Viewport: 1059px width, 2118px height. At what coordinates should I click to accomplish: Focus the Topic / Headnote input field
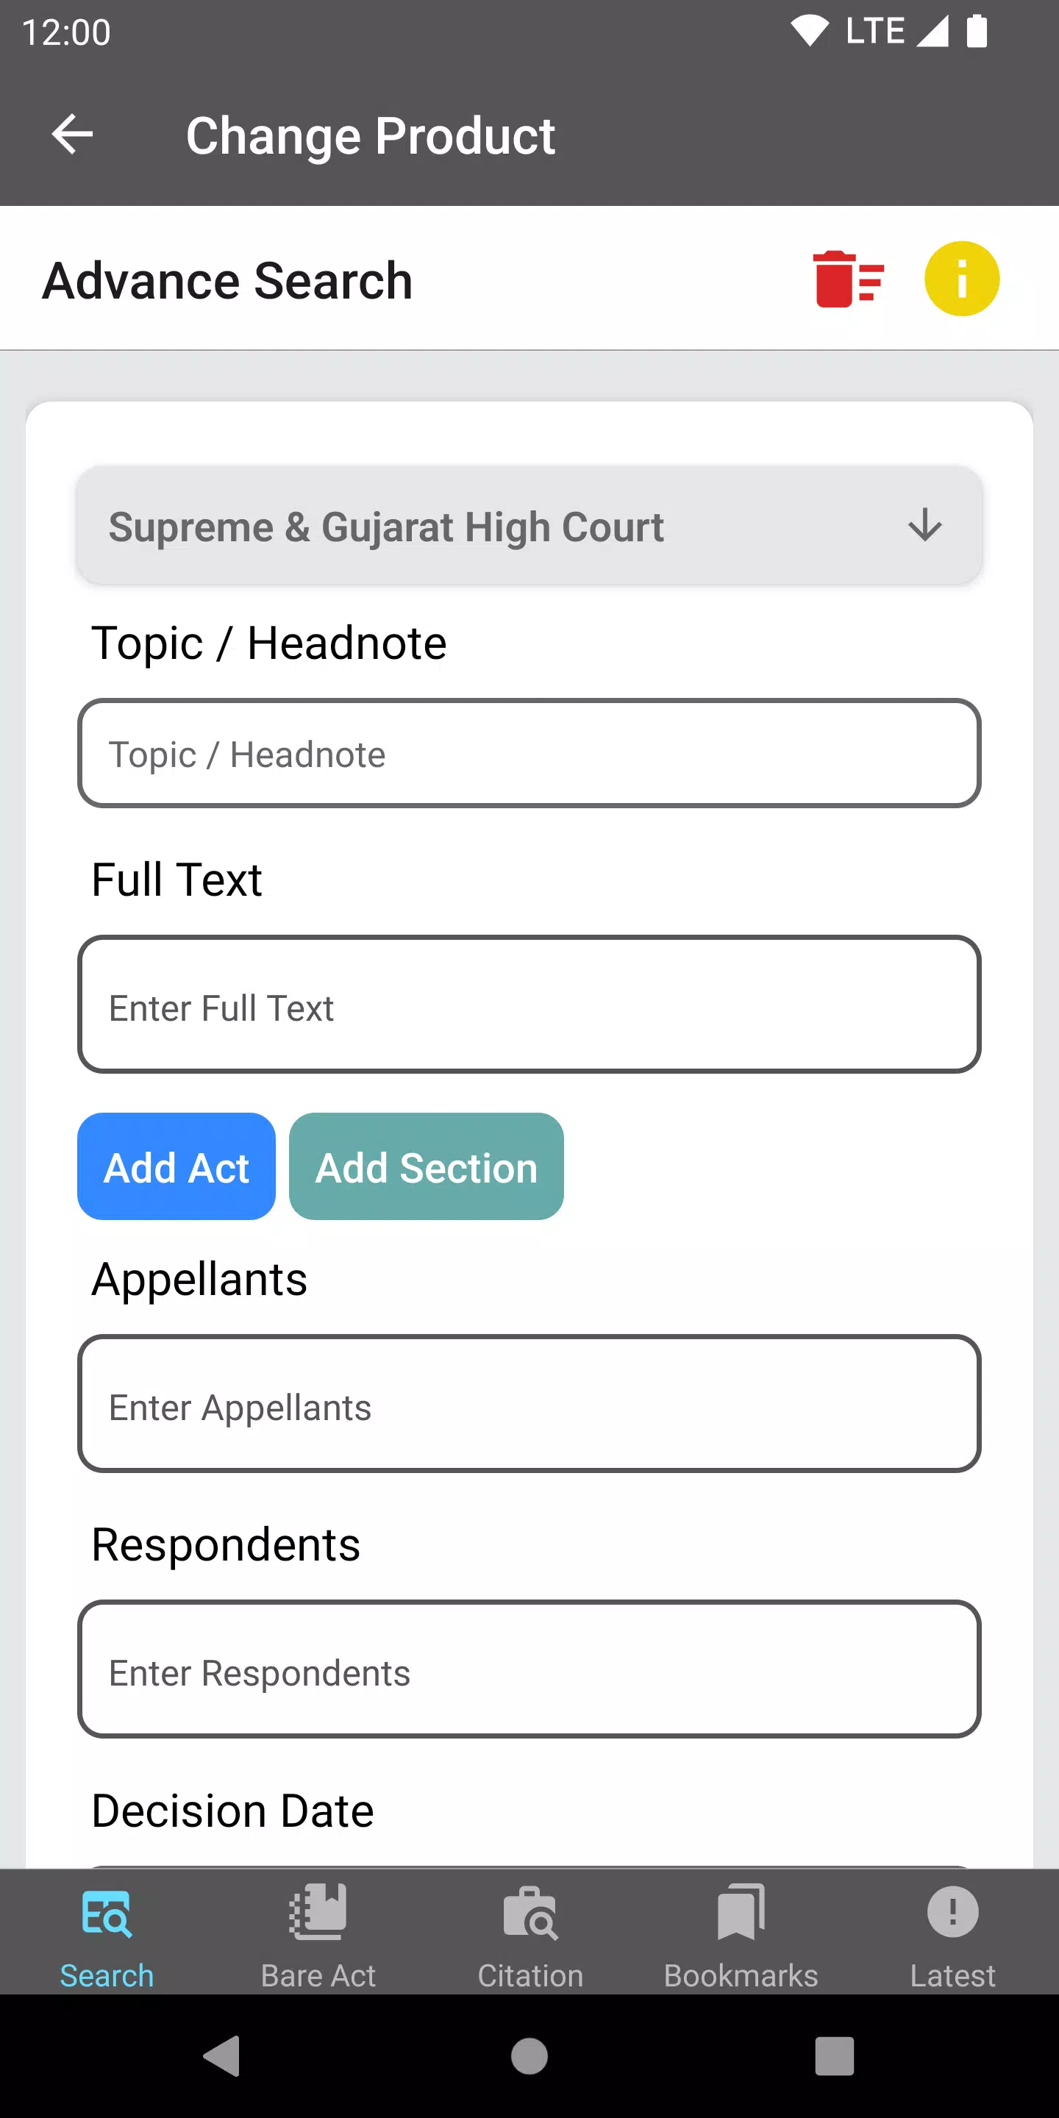coord(529,753)
